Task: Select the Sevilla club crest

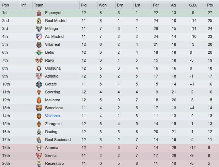Action: (x=39, y=156)
